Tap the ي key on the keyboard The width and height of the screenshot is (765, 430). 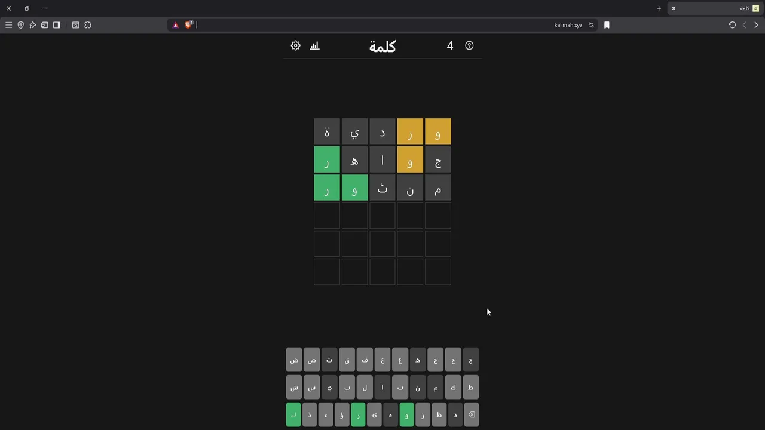click(x=329, y=388)
